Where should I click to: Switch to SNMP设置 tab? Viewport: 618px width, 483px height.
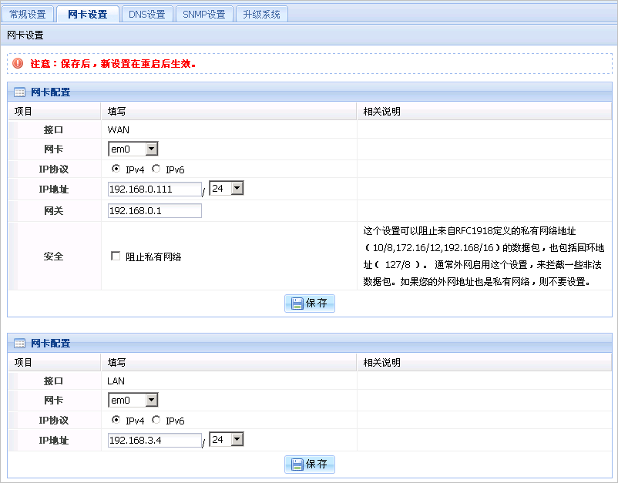tap(204, 15)
